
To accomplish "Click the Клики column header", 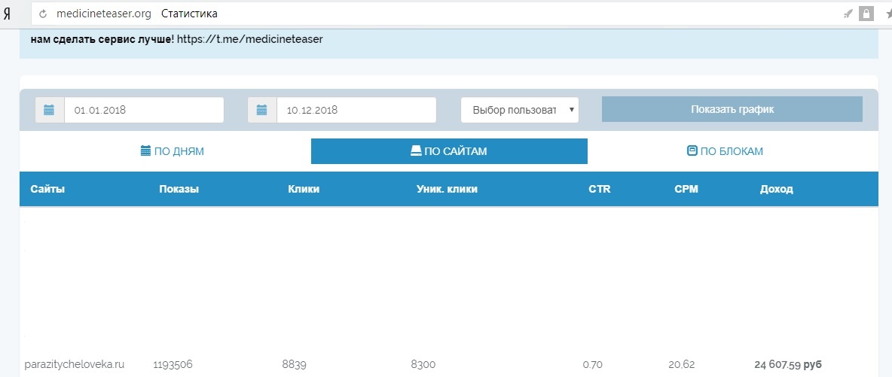I will (304, 190).
